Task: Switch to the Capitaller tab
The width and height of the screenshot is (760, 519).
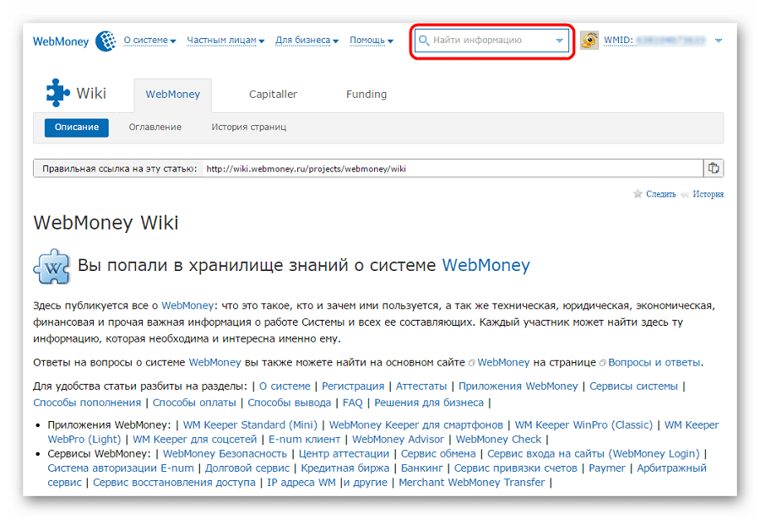Action: pos(273,94)
